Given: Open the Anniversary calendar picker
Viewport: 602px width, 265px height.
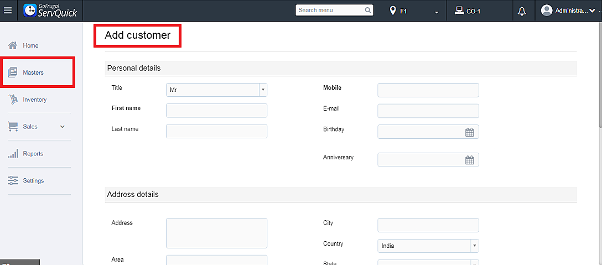Looking at the screenshot, I should [469, 160].
